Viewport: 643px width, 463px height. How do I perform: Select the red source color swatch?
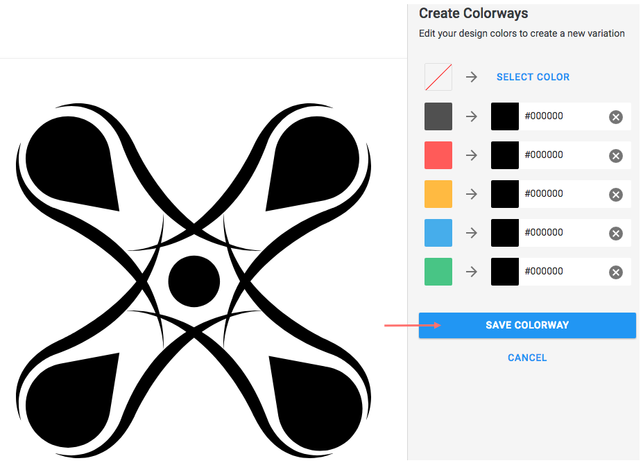pos(438,155)
